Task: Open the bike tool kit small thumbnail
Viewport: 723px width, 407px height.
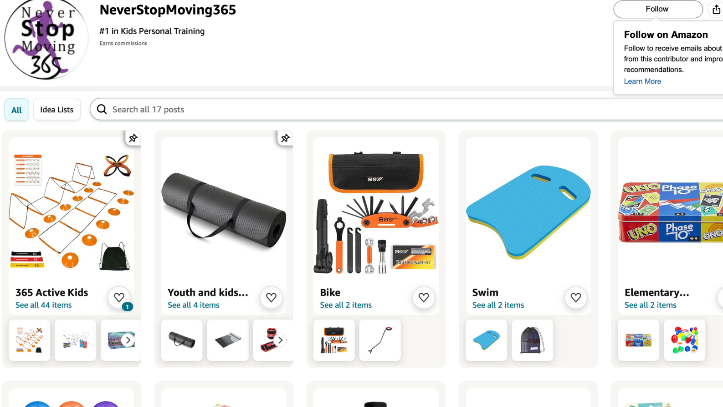Action: [334, 340]
